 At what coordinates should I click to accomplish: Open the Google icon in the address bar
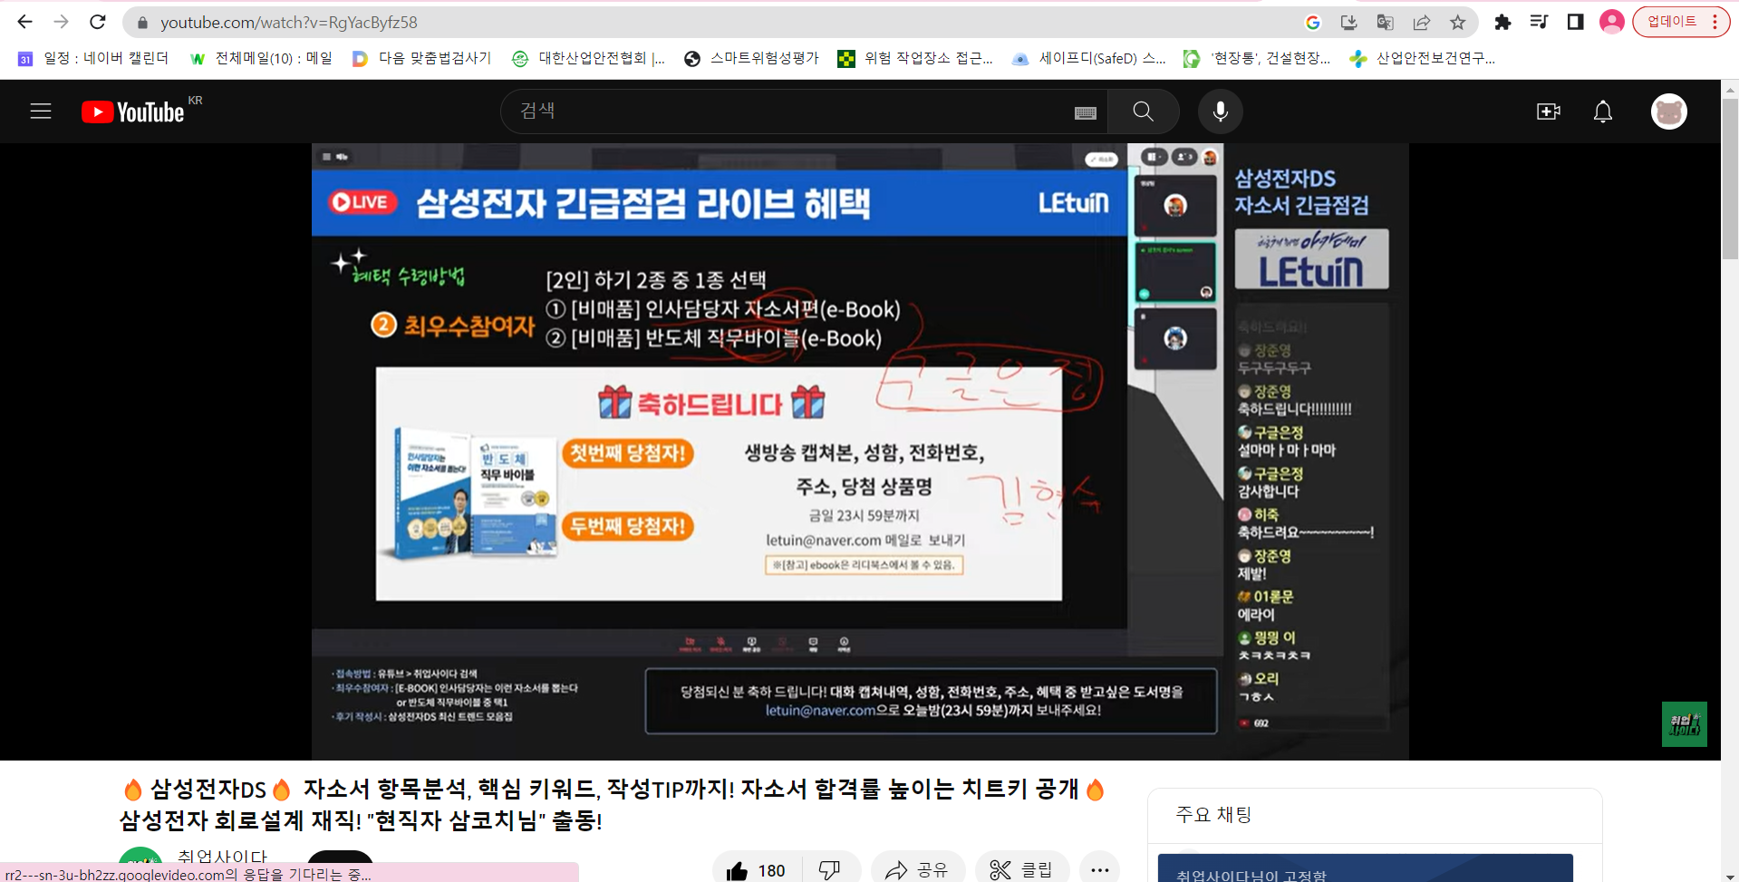tap(1312, 23)
